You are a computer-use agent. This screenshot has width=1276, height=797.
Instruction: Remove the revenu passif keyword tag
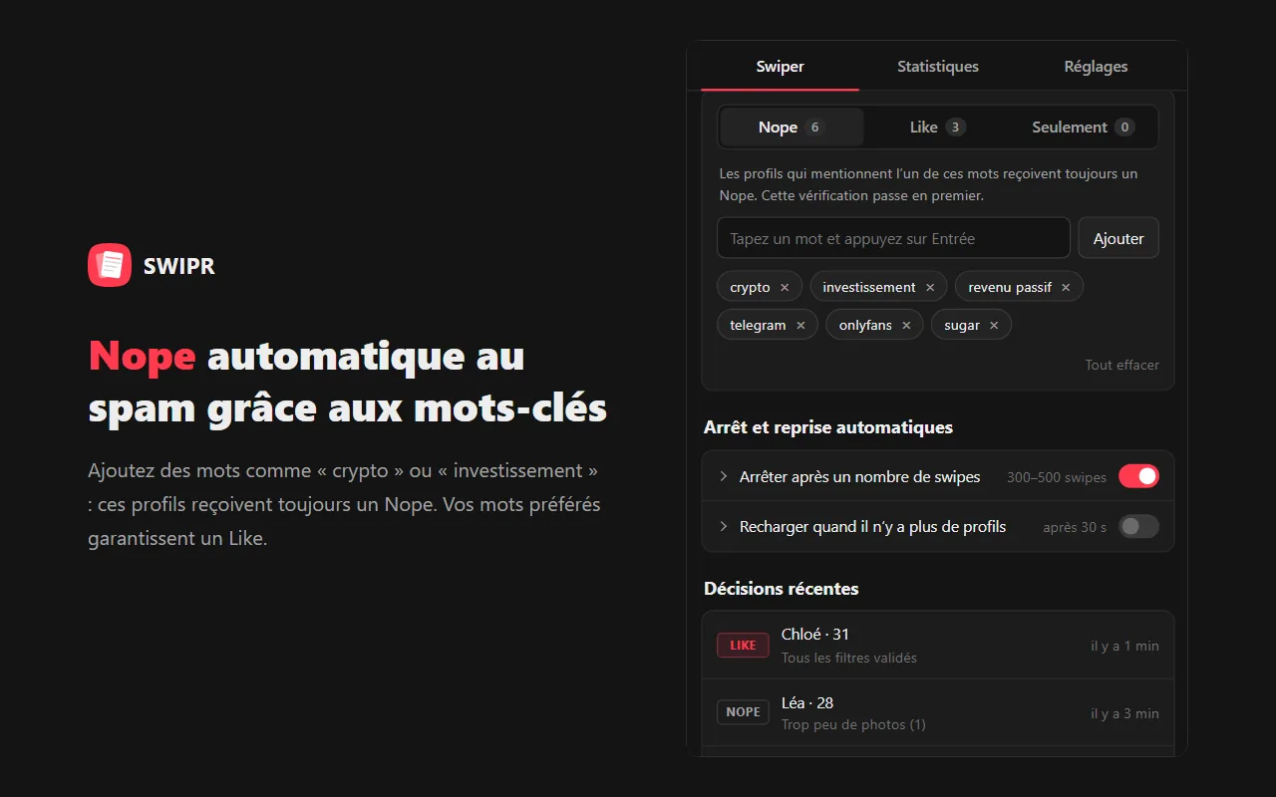[x=1066, y=287]
